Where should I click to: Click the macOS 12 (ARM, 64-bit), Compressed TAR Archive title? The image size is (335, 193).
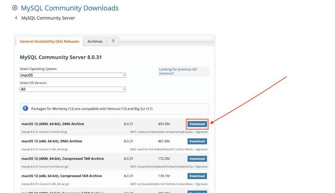coord(63,159)
